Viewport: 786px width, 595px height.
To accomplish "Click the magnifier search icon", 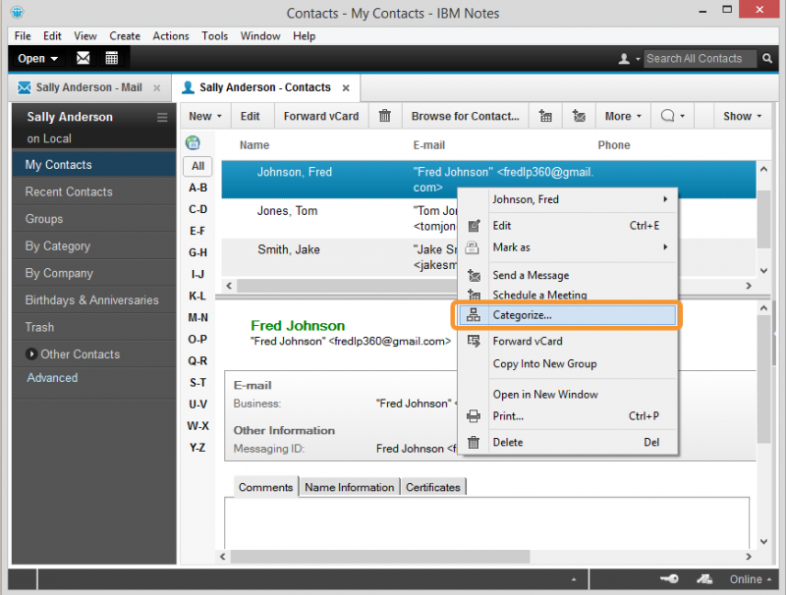I will pyautogui.click(x=767, y=58).
